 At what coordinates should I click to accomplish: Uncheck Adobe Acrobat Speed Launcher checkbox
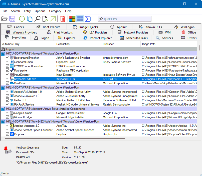tap(7, 130)
